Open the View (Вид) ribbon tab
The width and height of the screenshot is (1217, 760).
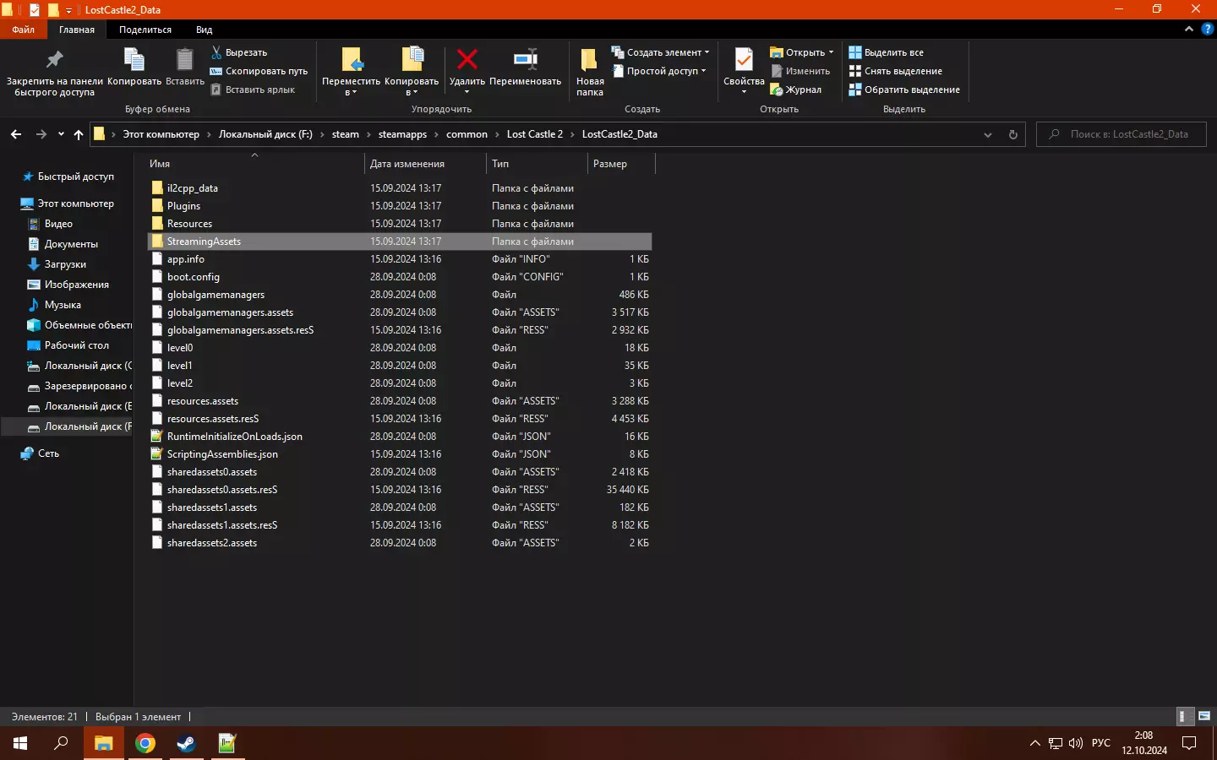[204, 30]
